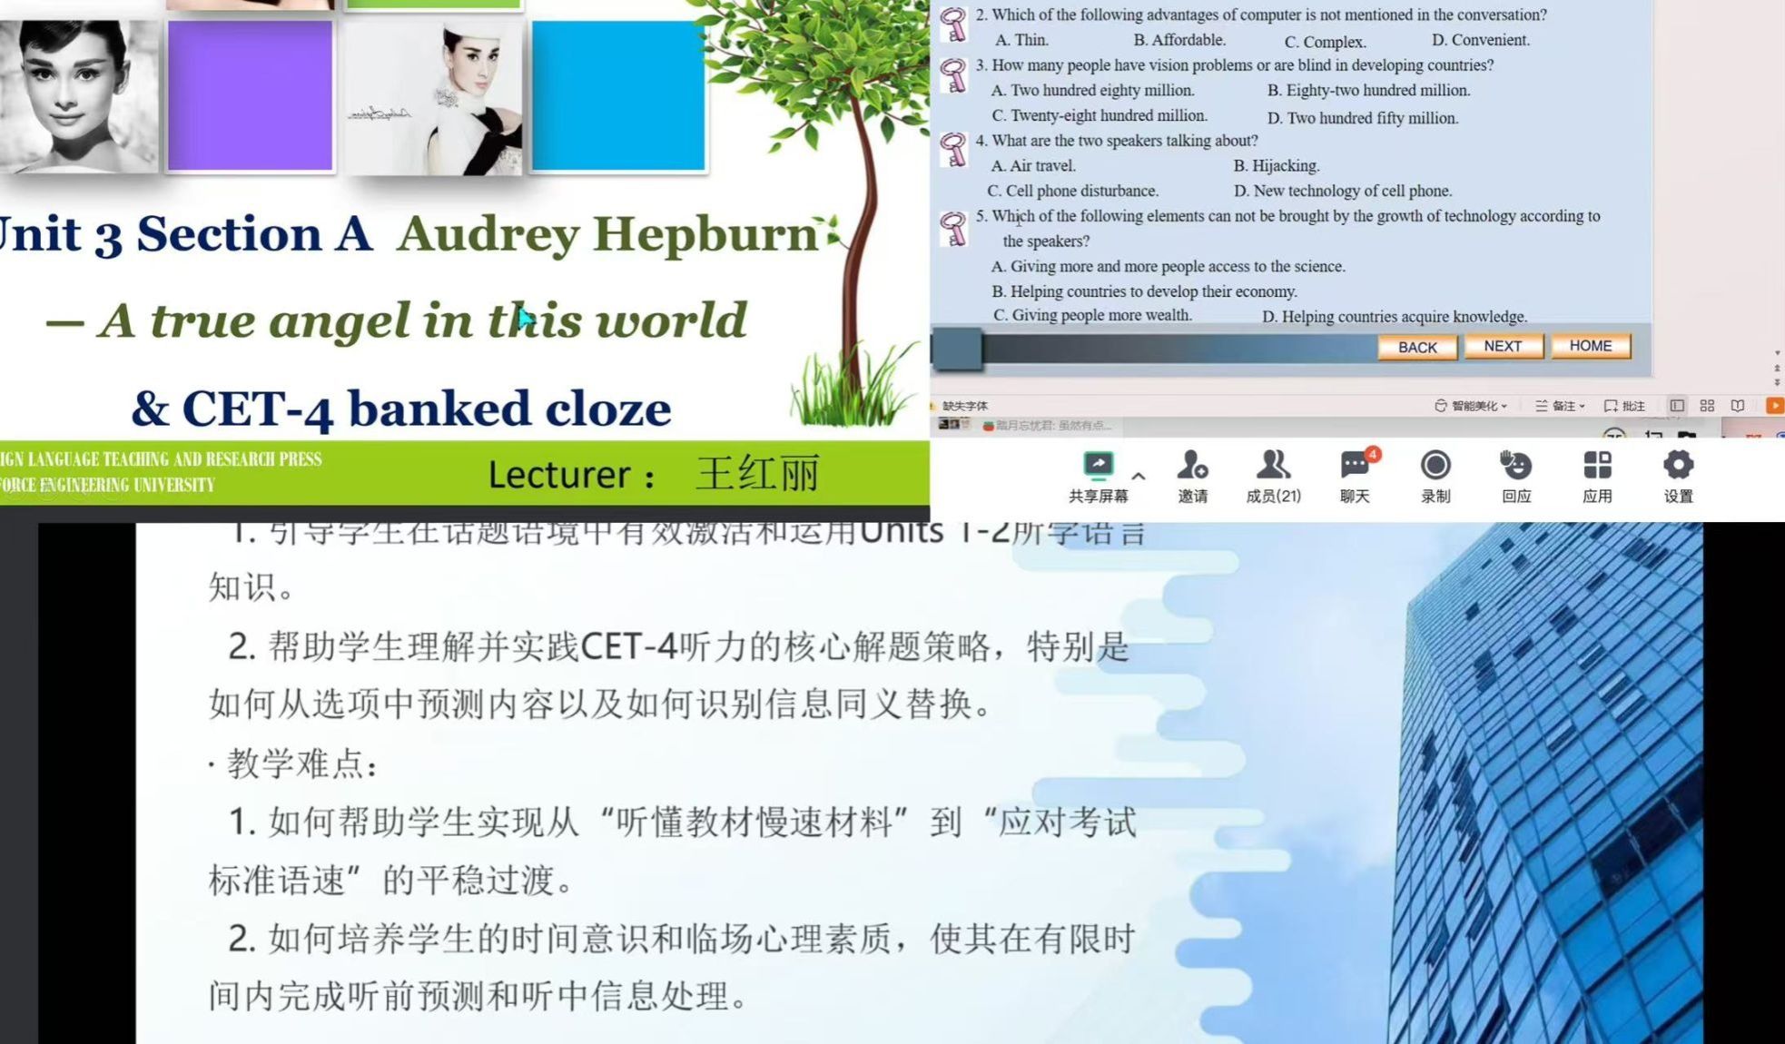Click the purple color square
The width and height of the screenshot is (1785, 1044).
point(251,95)
